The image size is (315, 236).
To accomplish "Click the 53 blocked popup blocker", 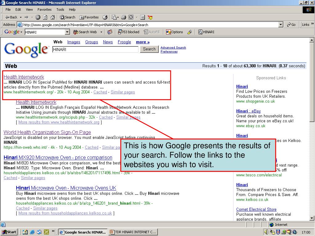I will [x=129, y=32].
